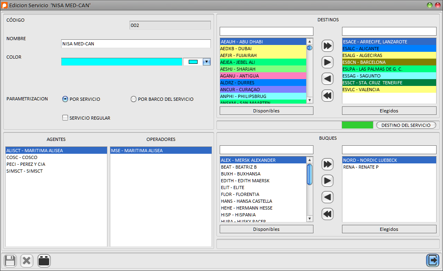Click the filter box above available destinations
The image size is (443, 271).
coord(266,31)
